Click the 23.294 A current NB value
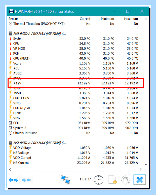 coord(84,163)
